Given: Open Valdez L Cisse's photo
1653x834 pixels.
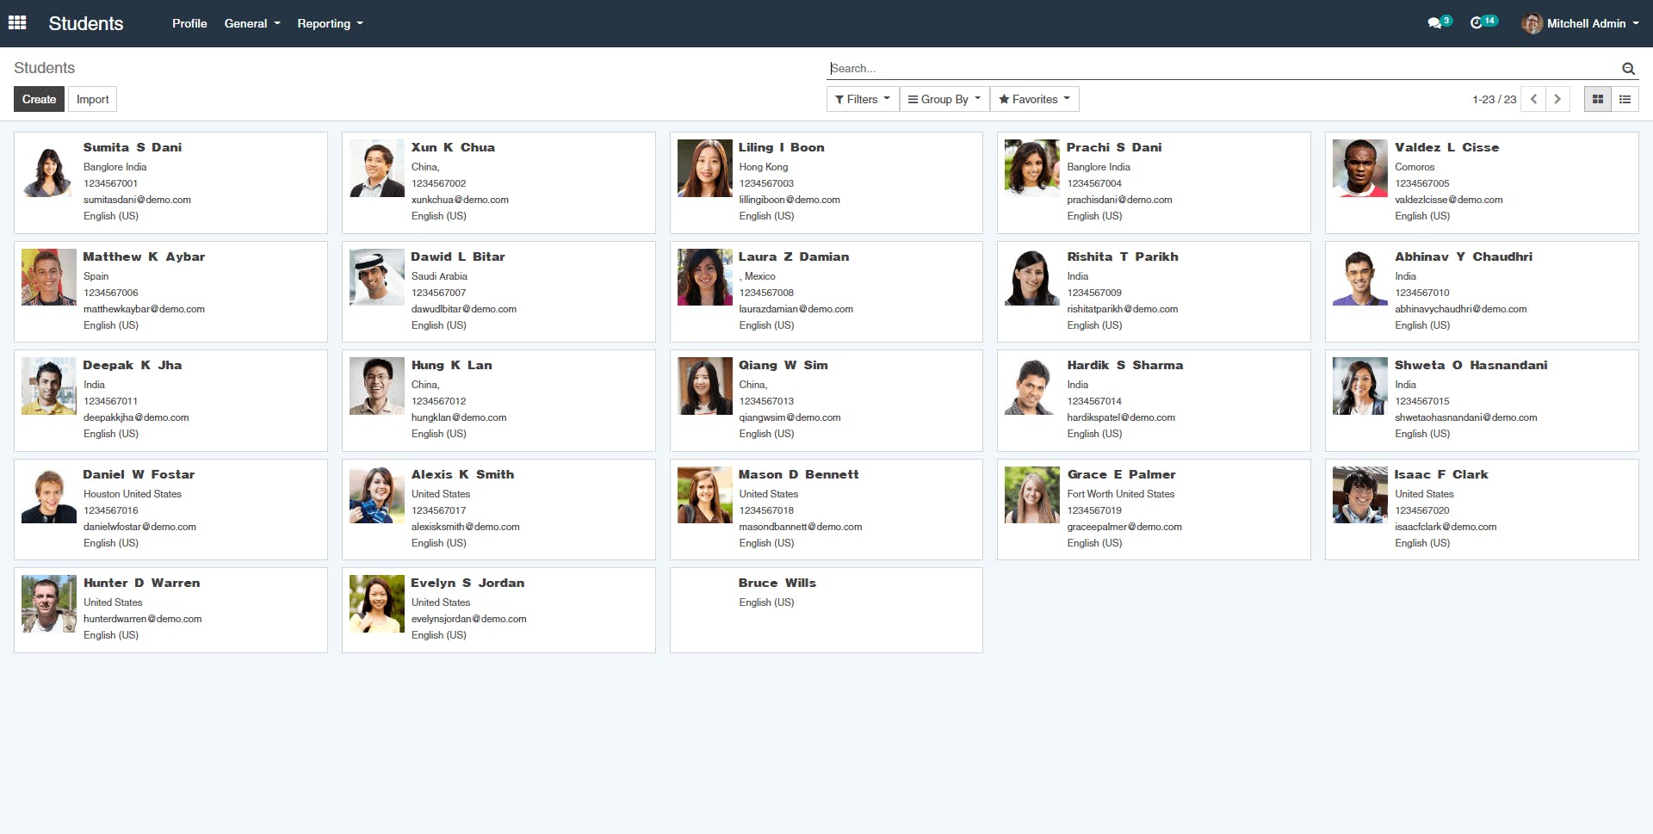Looking at the screenshot, I should (x=1360, y=169).
